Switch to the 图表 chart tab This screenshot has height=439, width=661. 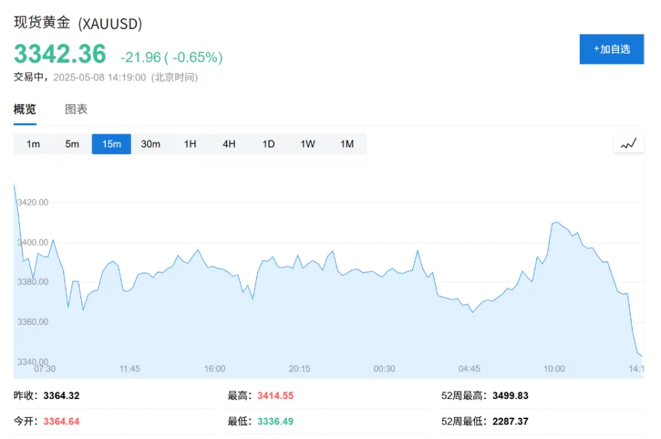(x=76, y=109)
